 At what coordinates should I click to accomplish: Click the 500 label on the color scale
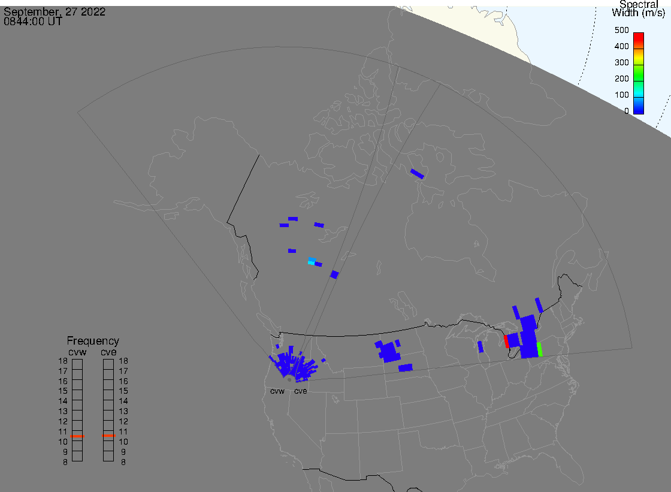(x=621, y=31)
